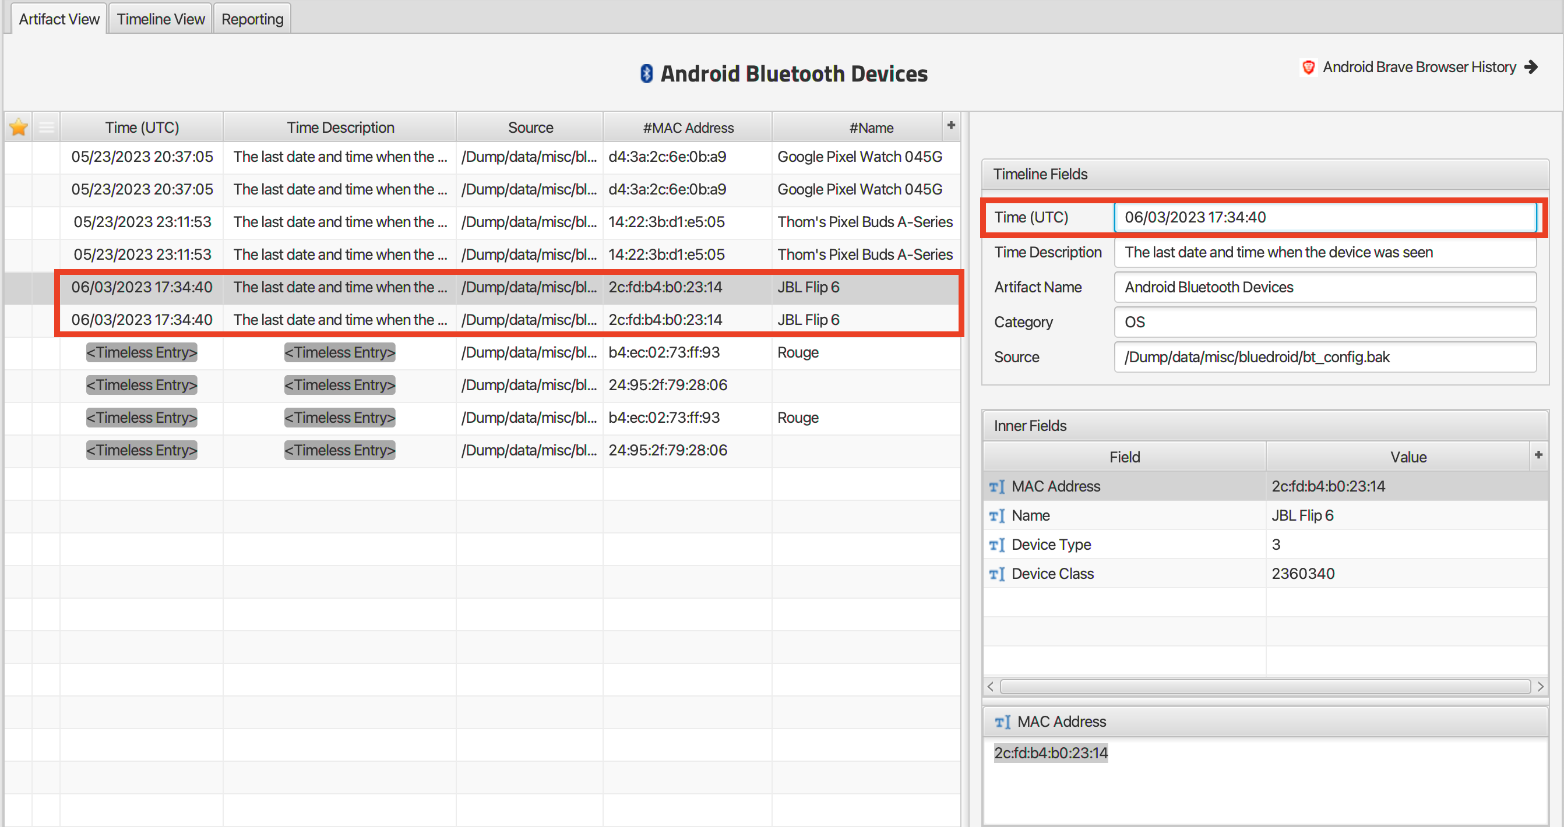The height and width of the screenshot is (827, 1564).
Task: Click the text-type icon in MAC Address detail header
Action: point(1002,722)
